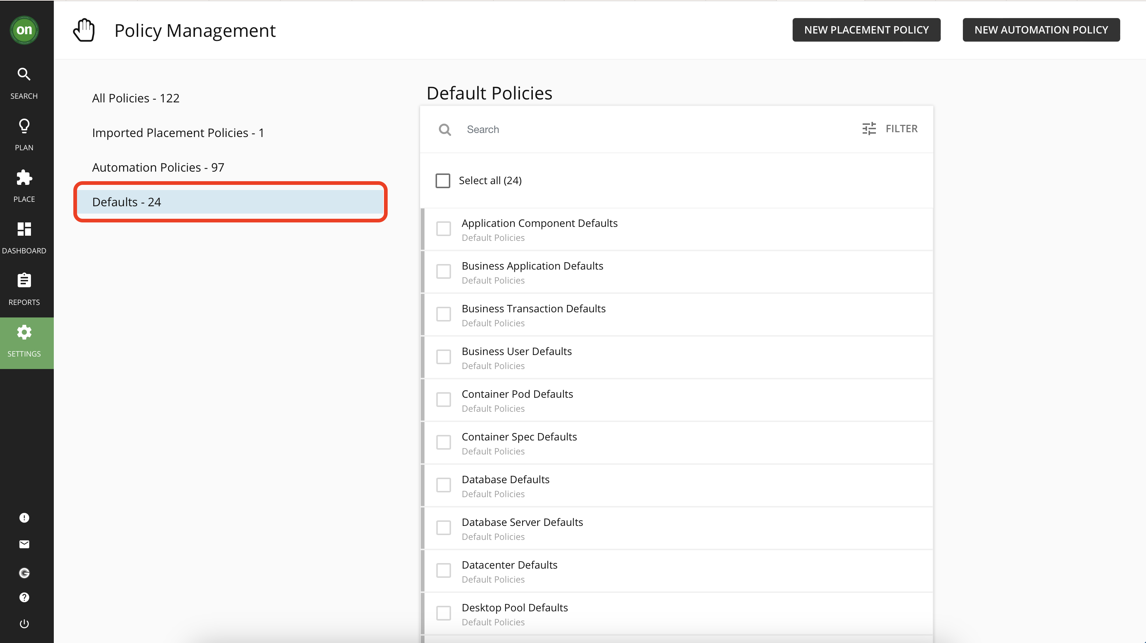Viewport: 1146px width, 643px height.
Task: Open the Place puzzle-piece icon
Action: click(24, 178)
